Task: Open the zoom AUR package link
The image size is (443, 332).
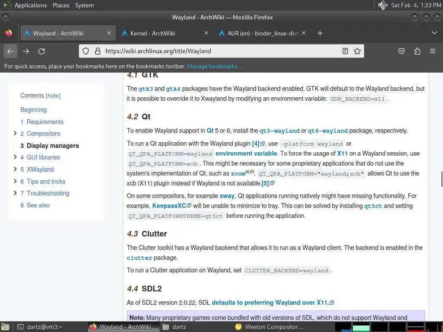Action: [x=238, y=173]
